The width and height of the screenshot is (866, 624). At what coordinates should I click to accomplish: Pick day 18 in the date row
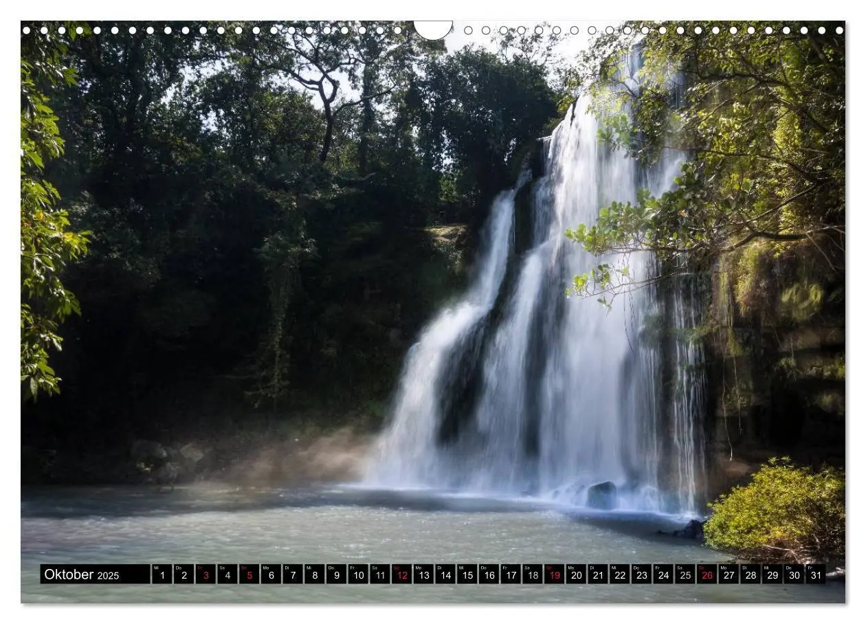tap(533, 575)
